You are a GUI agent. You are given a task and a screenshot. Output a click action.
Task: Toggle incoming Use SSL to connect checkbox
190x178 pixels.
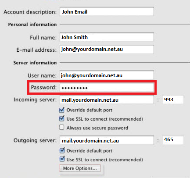(62, 118)
